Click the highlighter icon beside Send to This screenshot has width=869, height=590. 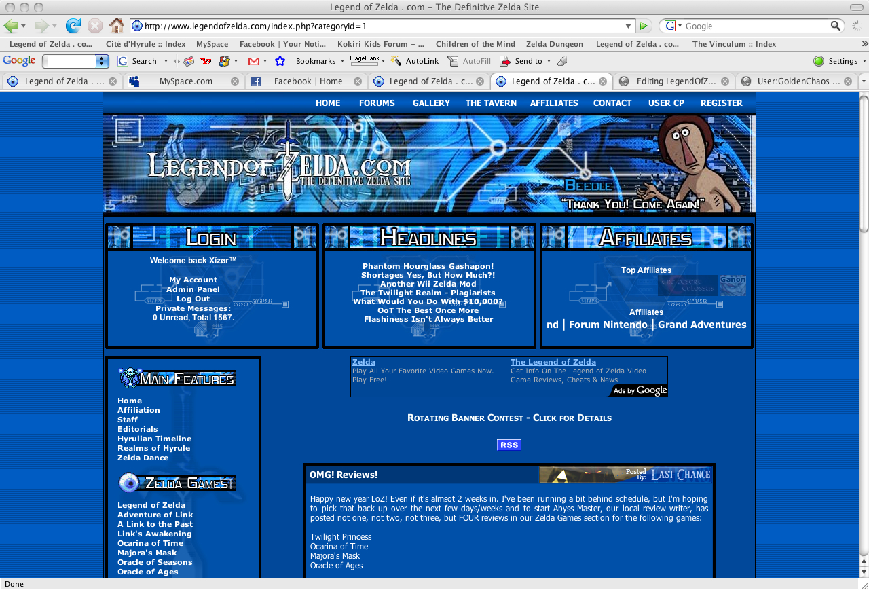561,61
